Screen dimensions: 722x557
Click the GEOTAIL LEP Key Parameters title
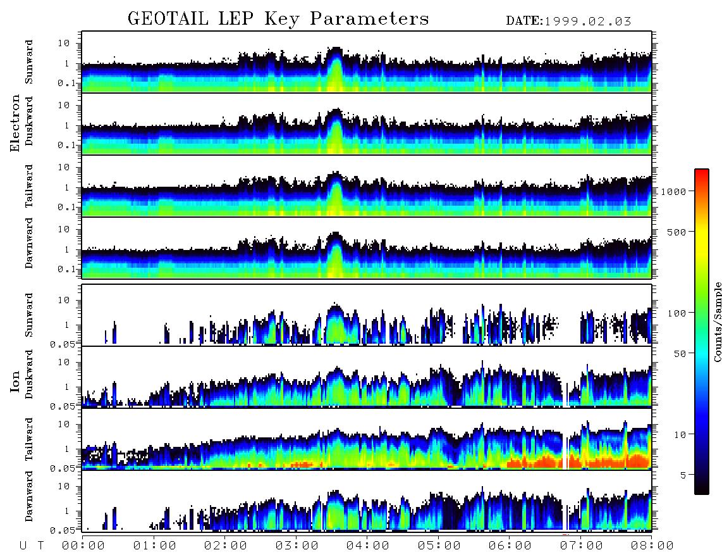(278, 19)
